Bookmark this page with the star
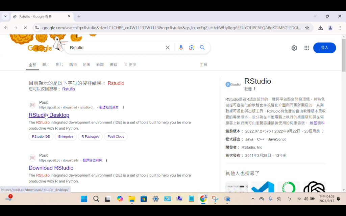The width and height of the screenshot is (346, 216). 307,28
